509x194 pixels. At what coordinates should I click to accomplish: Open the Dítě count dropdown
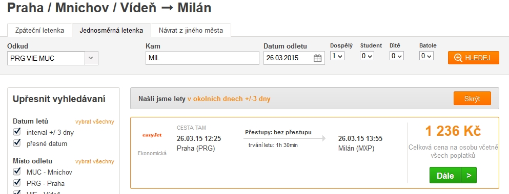(396, 56)
